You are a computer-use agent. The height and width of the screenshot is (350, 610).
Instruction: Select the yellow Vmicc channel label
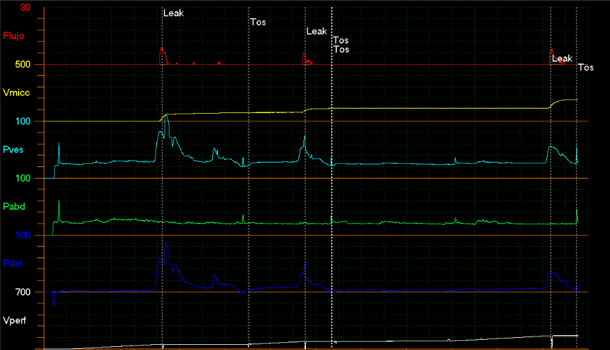coord(16,92)
